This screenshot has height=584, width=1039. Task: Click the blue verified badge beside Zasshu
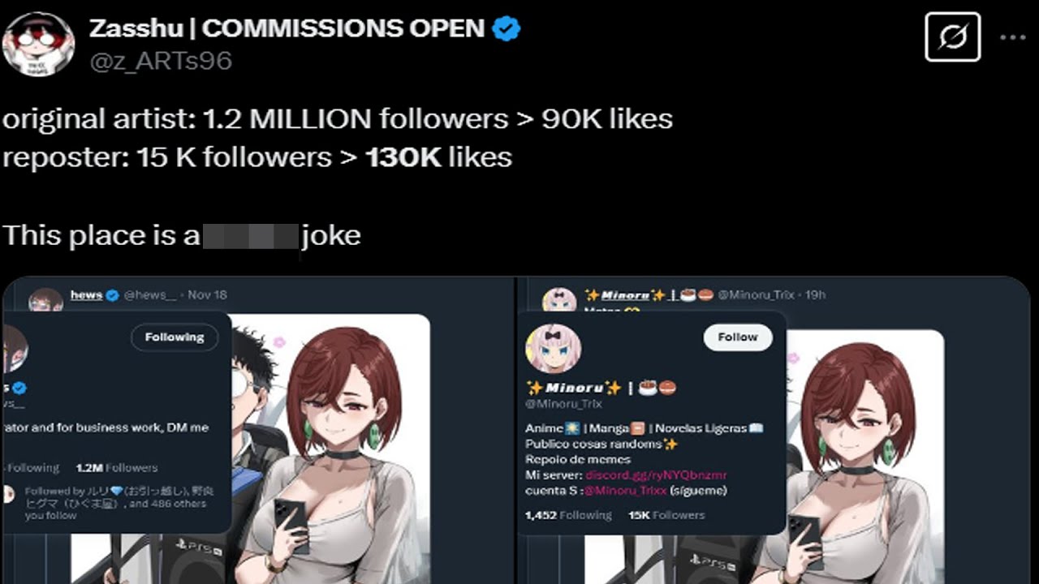(x=507, y=29)
